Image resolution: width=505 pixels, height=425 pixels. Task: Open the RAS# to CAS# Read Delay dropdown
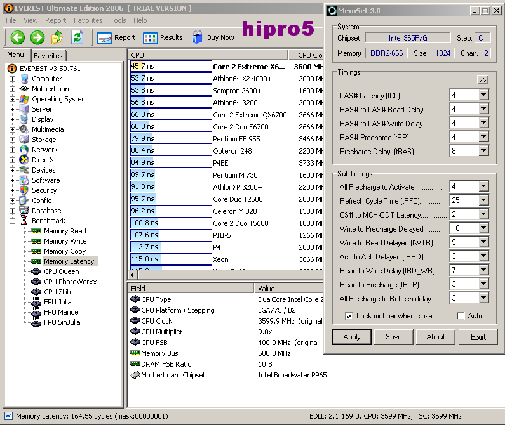coord(484,109)
